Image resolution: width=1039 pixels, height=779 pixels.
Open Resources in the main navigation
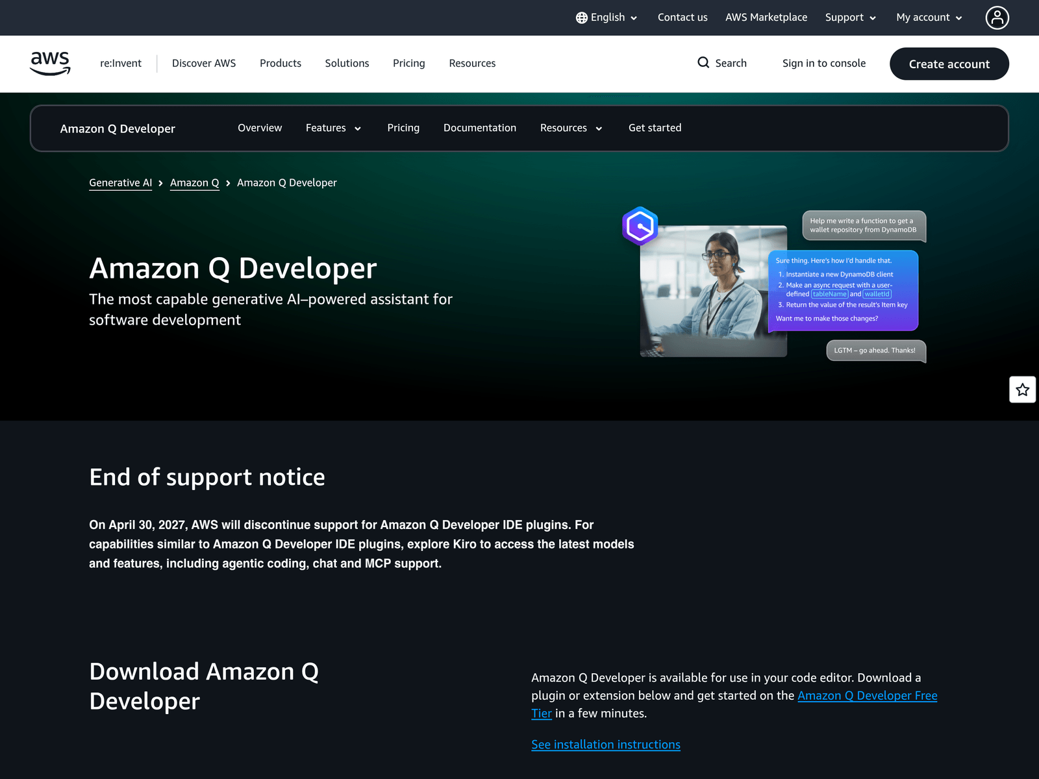pyautogui.click(x=472, y=63)
